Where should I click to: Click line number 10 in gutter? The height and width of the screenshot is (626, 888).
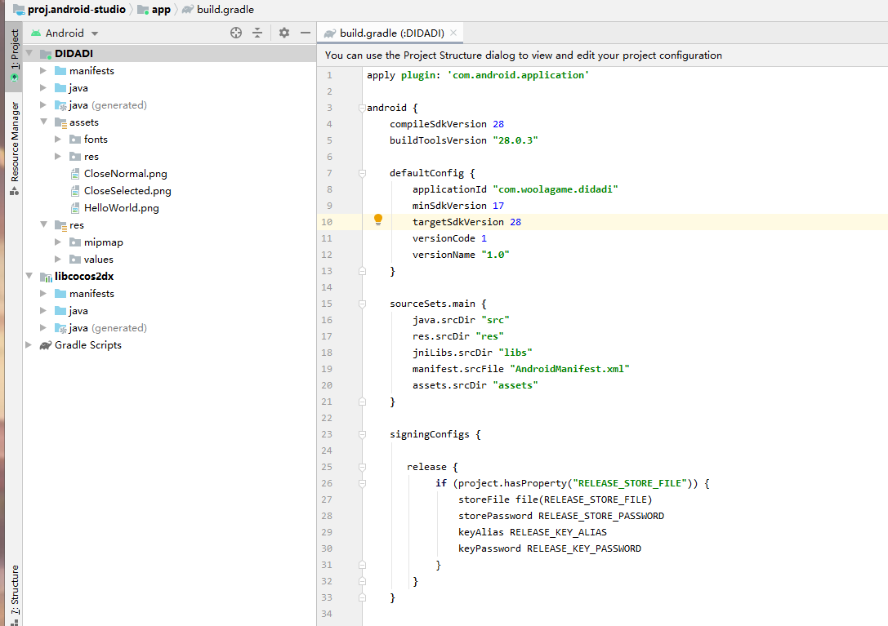click(327, 222)
